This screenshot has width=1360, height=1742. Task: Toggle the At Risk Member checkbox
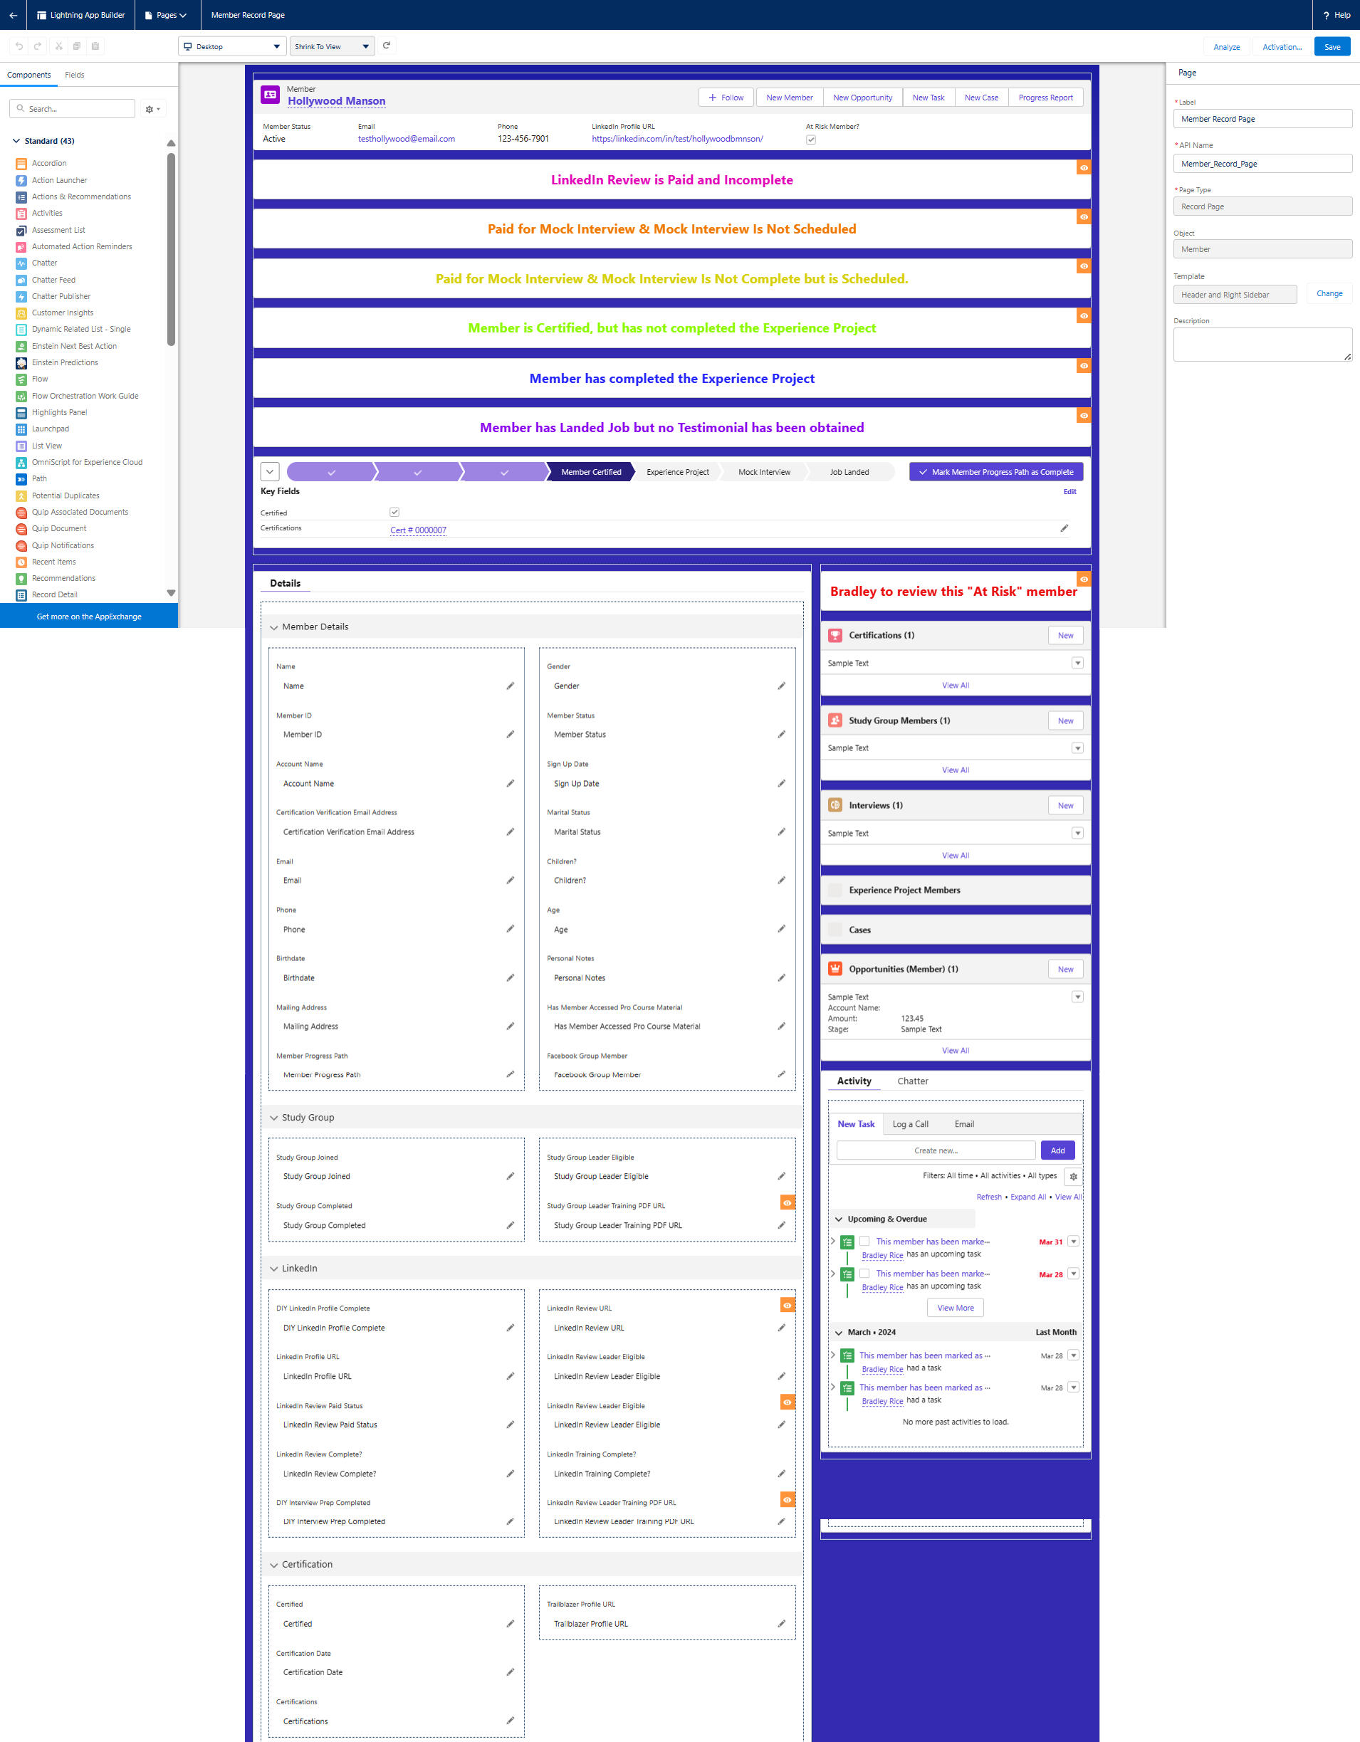810,140
